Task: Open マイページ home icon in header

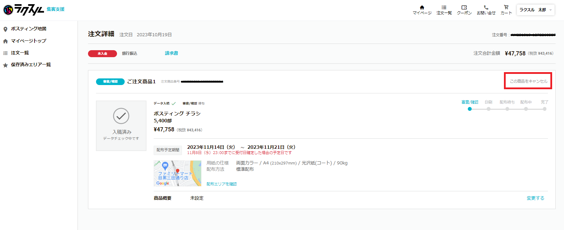Action: tap(422, 7)
